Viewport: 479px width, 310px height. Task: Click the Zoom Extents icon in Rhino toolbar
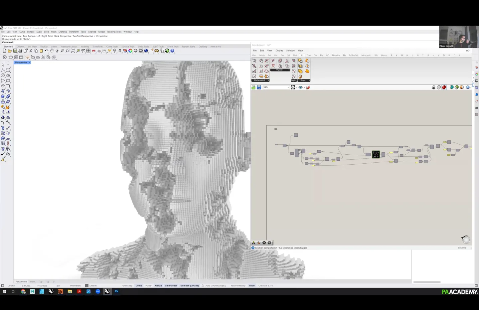click(73, 51)
